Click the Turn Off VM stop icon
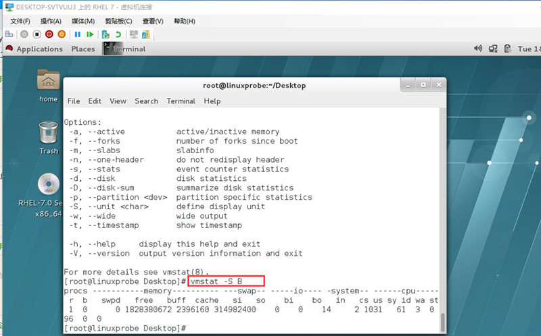The height and width of the screenshot is (336, 541). point(37,34)
